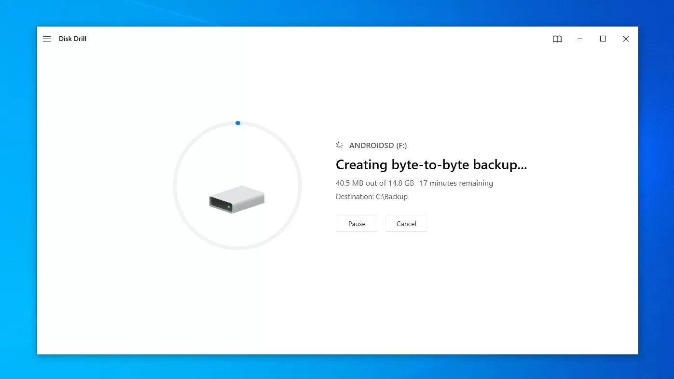Click the blue progress dot indicator

(x=237, y=123)
